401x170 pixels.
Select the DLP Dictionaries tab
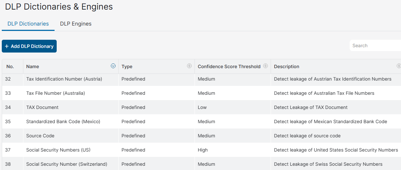28,24
